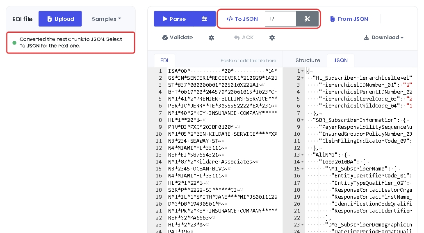Click NM1*IL*1*SMITH*JANE segment line
Image resolution: width=424 pixels, height=233 pixels.
click(222, 197)
